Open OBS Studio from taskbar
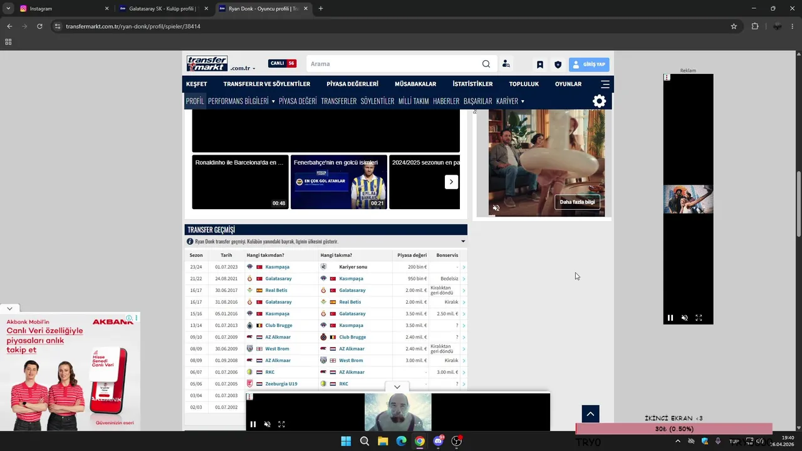Image resolution: width=802 pixels, height=451 pixels. point(457,441)
